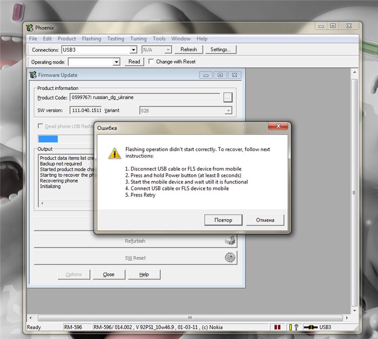This screenshot has width=378, height=339.
Task: Open the Tools menu
Action: coord(159,39)
